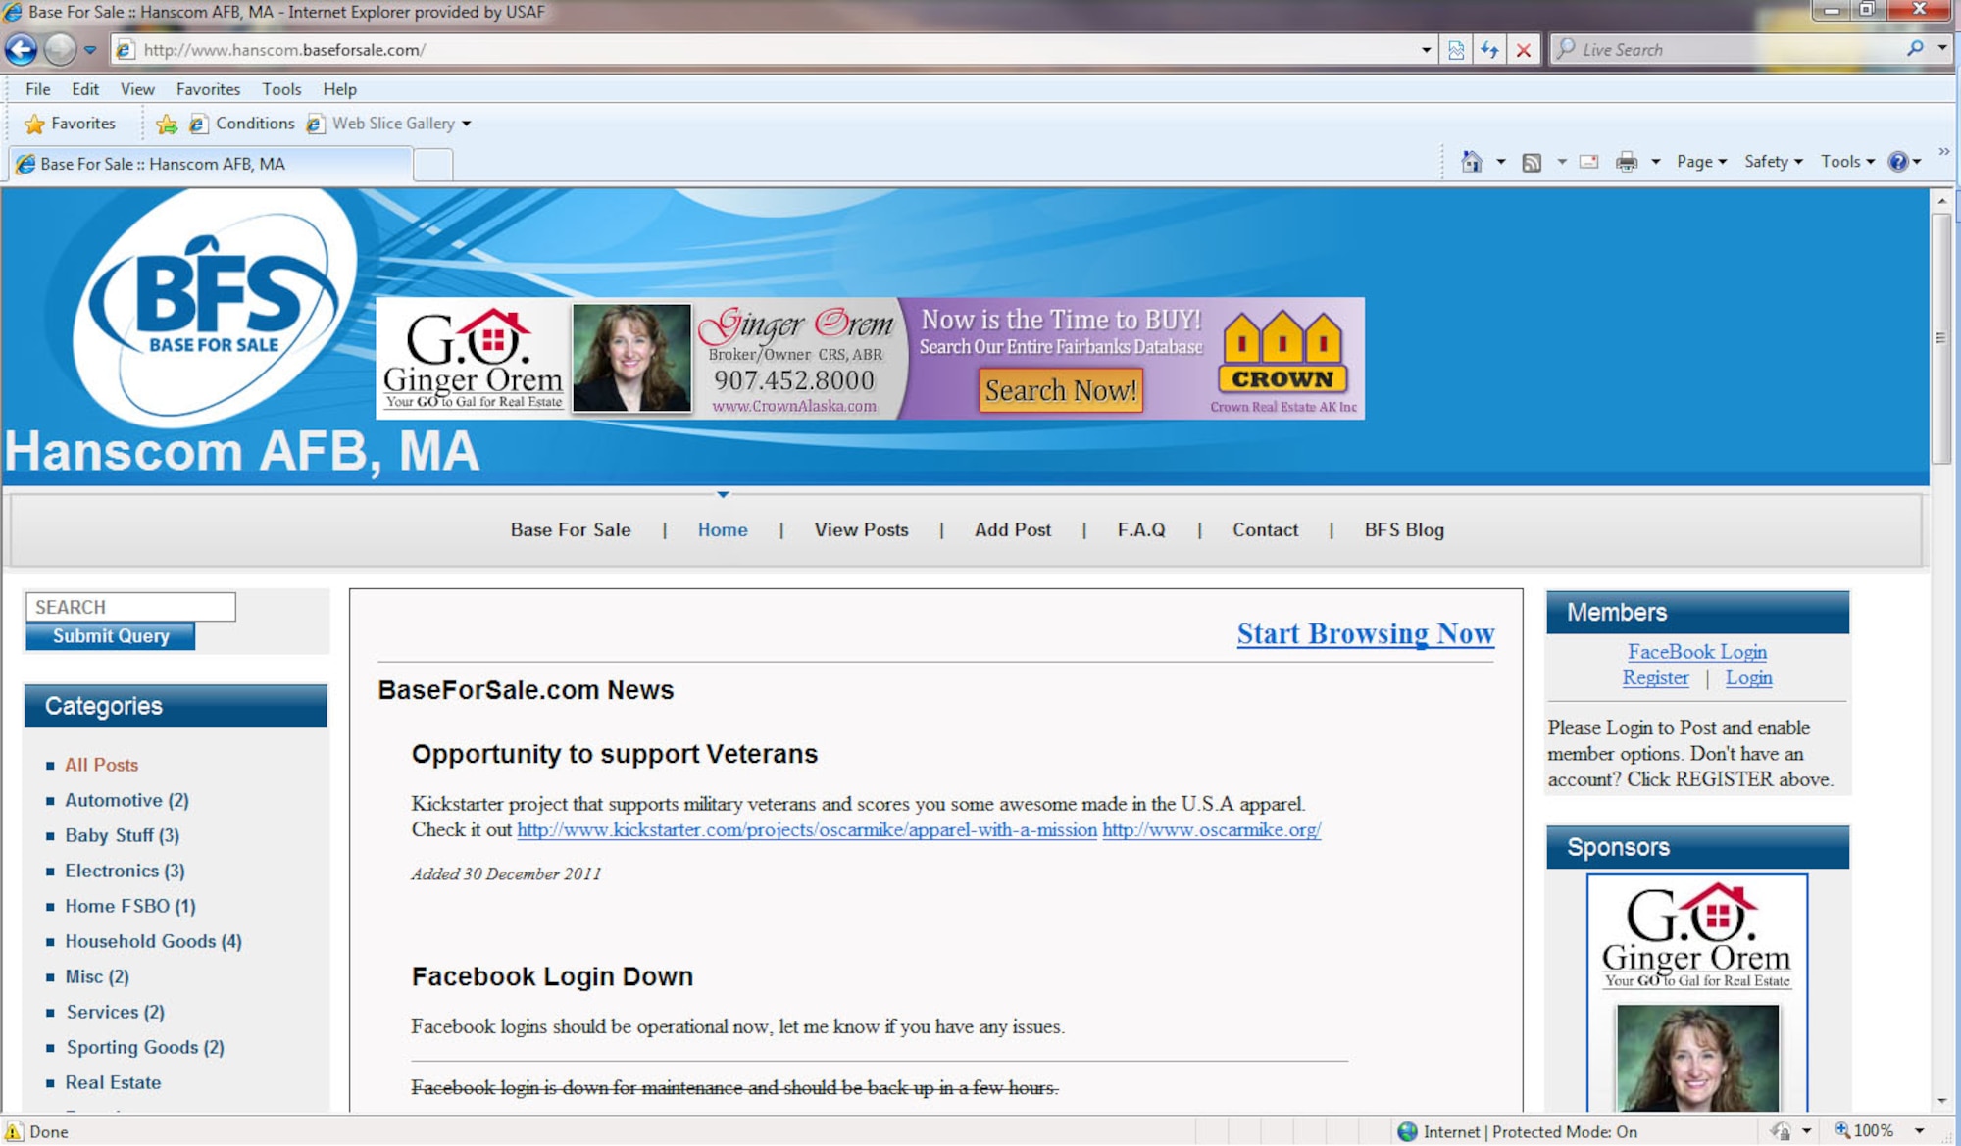Click the Favorites star button
Screen dimensions: 1961x1146
point(70,124)
